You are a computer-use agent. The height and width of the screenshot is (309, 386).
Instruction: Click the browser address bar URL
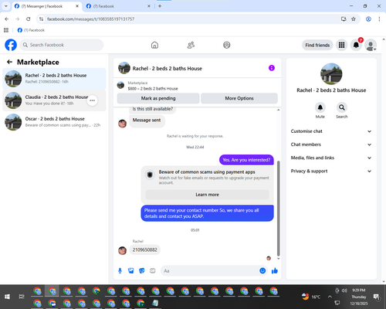pyautogui.click(x=90, y=19)
